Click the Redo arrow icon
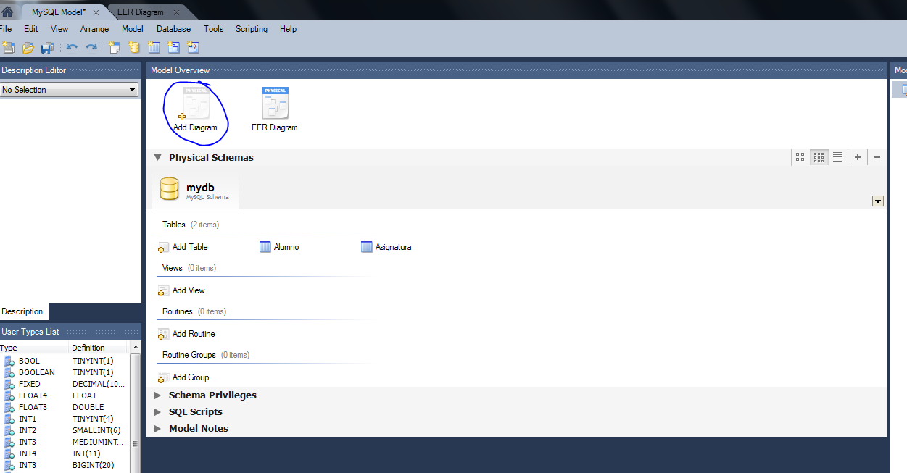The height and width of the screenshot is (473, 907). pos(91,47)
